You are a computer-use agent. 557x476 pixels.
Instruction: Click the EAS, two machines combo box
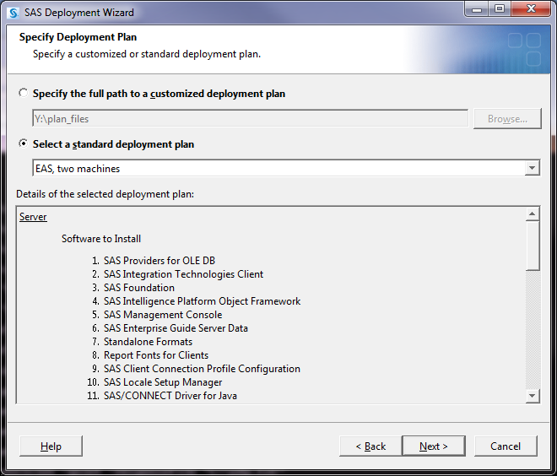click(286, 168)
